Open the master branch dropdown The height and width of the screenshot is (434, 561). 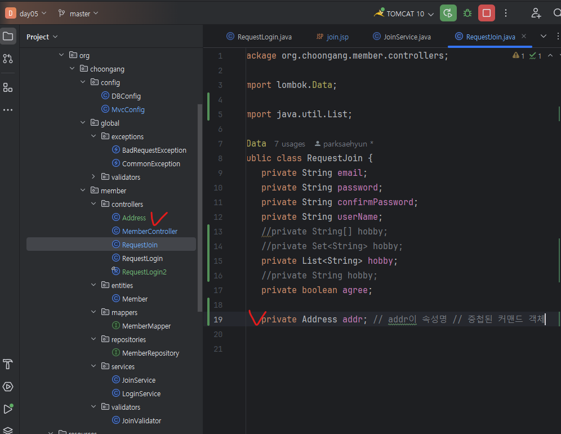tap(78, 14)
